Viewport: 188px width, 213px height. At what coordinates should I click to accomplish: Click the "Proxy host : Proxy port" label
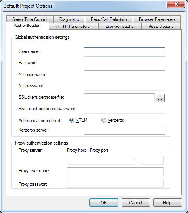click(87, 150)
